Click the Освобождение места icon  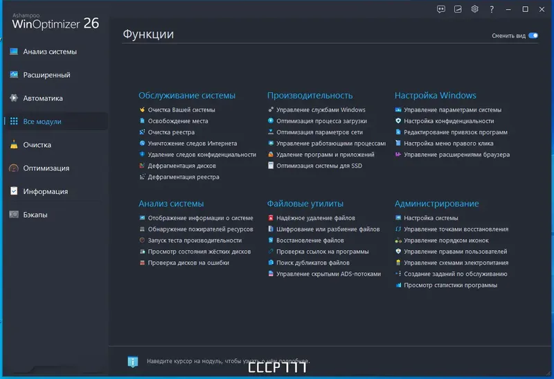[x=142, y=121]
